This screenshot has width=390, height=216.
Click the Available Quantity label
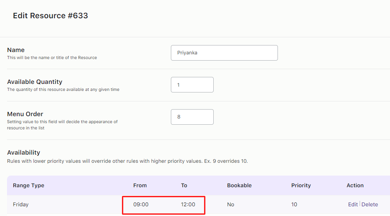(x=35, y=82)
